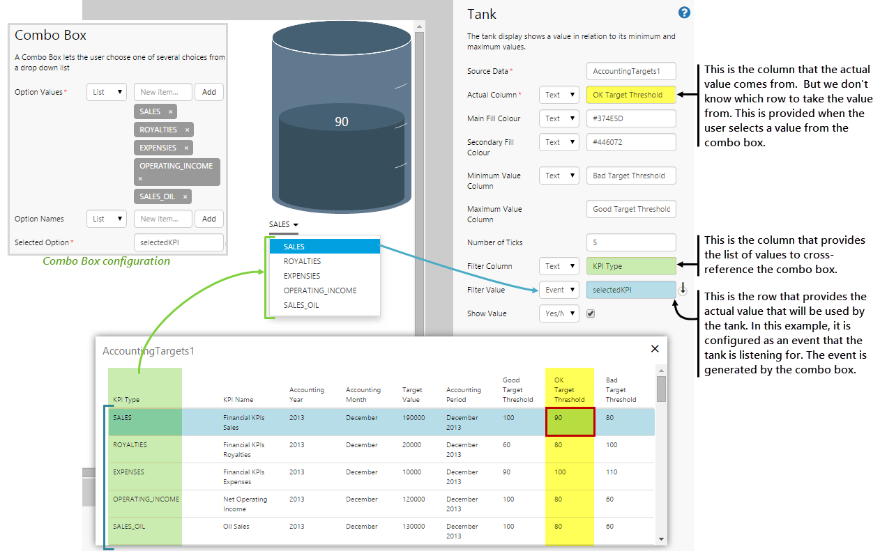
Task: Click Add button next to Option Values
Action: click(x=208, y=92)
